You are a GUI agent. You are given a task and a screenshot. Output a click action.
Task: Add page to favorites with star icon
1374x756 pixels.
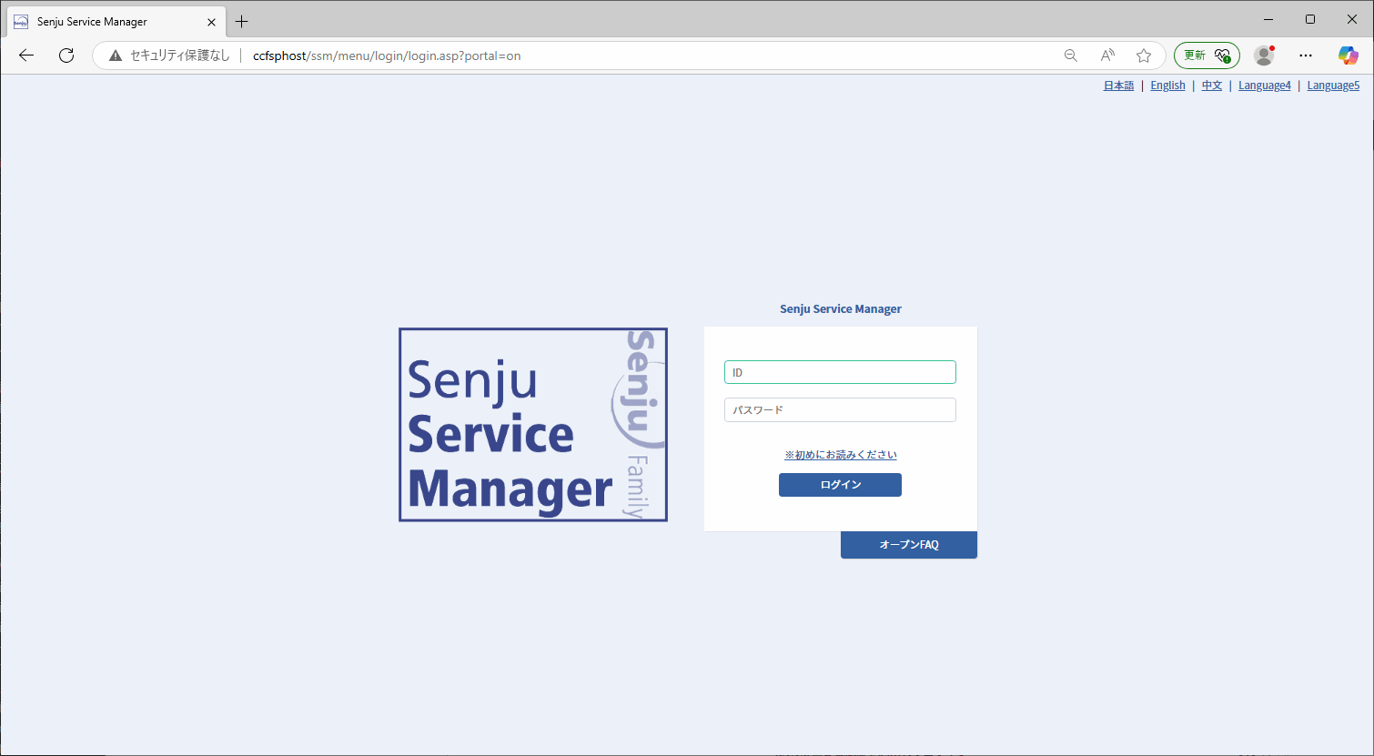pos(1144,55)
